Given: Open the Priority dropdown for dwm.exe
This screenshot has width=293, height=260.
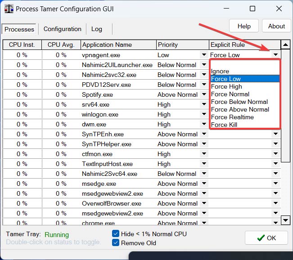Looking at the screenshot, I should pos(204,124).
